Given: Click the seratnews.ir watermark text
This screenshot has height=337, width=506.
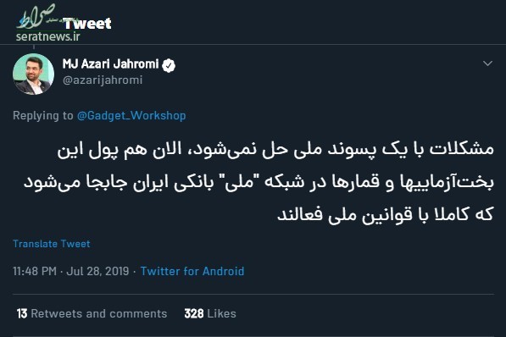Looking at the screenshot, I should coord(47,36).
